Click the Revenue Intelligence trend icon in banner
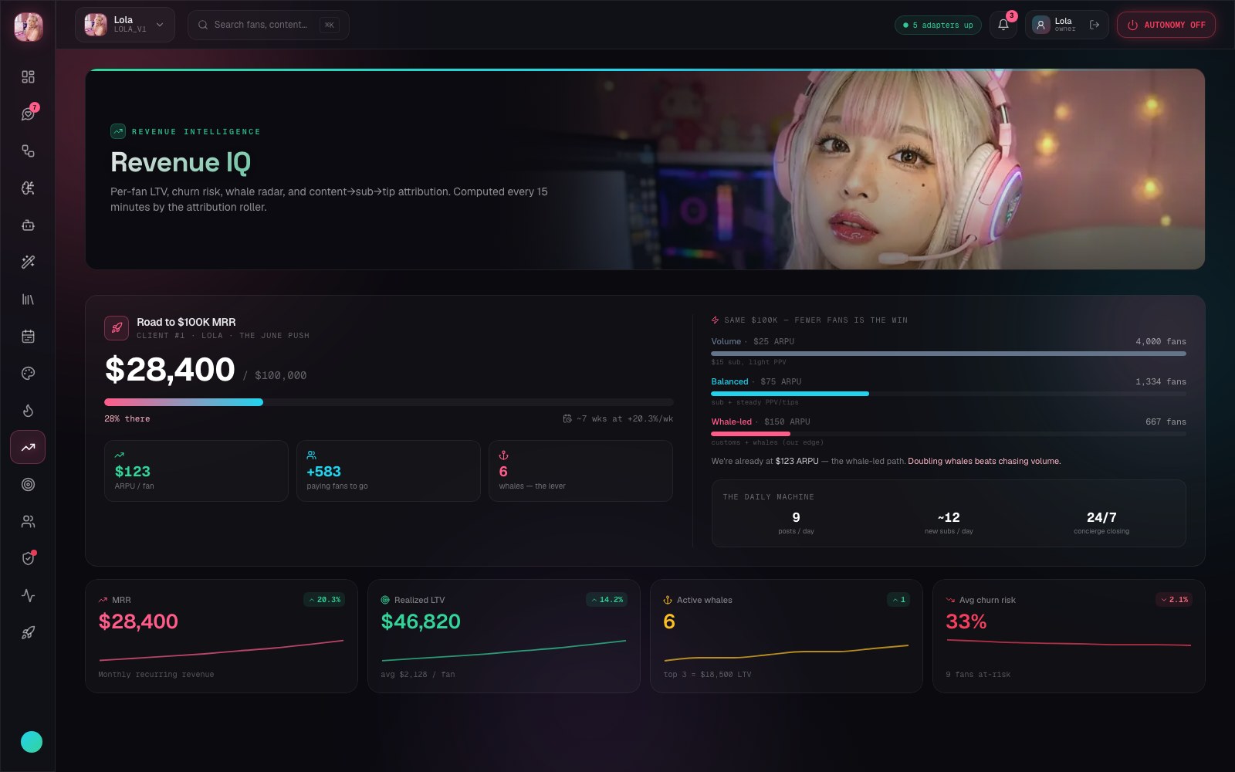The width and height of the screenshot is (1235, 772). (x=118, y=131)
